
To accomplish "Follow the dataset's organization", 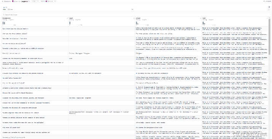I will 48,1.
